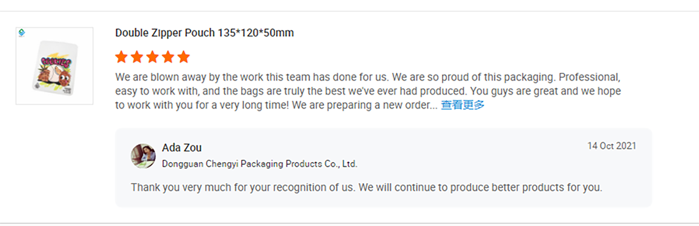699x226 pixels.
Task: Click the fourth orange rating star
Action: (168, 56)
